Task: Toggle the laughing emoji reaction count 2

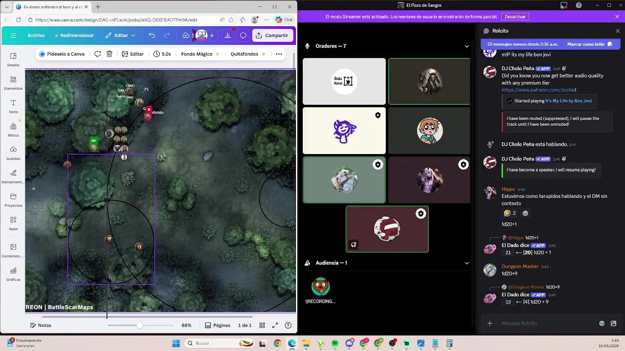Action: click(x=510, y=213)
